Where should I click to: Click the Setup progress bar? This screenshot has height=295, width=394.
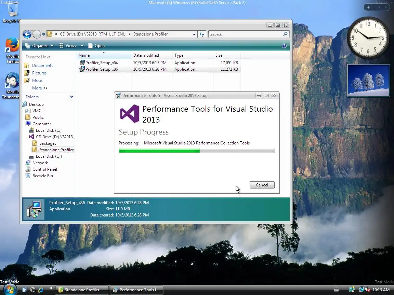pos(197,151)
